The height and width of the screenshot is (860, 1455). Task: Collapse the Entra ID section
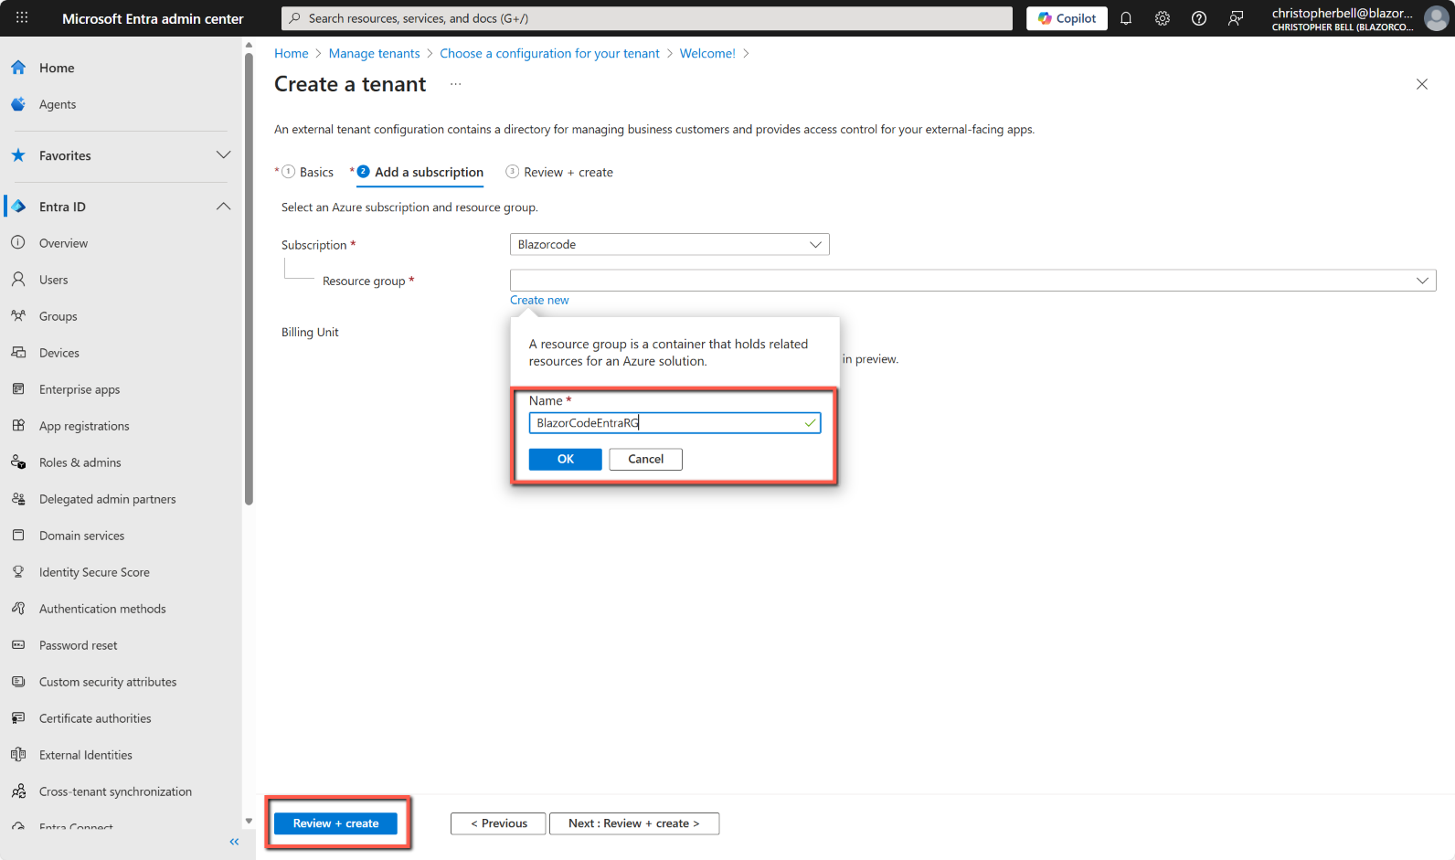pyautogui.click(x=223, y=207)
